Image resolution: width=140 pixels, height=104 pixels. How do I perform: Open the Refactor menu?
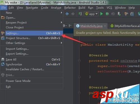70,8
